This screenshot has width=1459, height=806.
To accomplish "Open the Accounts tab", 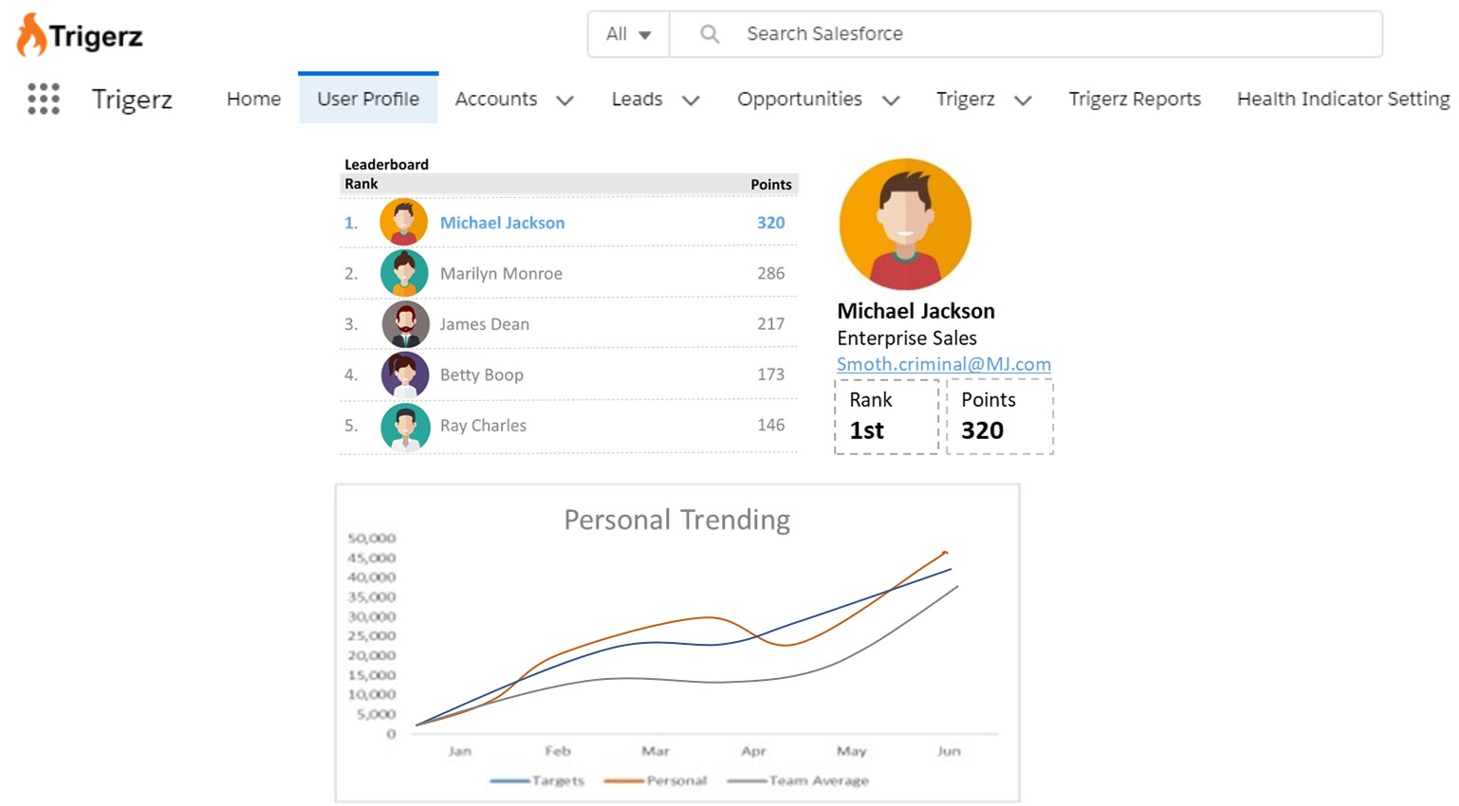I will pos(496,99).
